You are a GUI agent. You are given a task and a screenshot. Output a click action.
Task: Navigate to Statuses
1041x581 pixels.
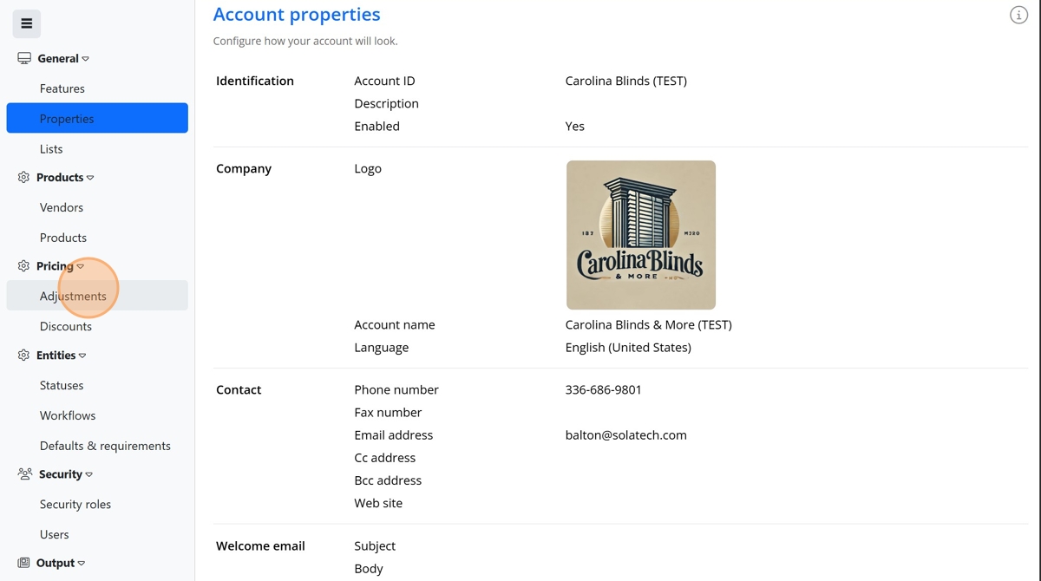tap(97, 385)
